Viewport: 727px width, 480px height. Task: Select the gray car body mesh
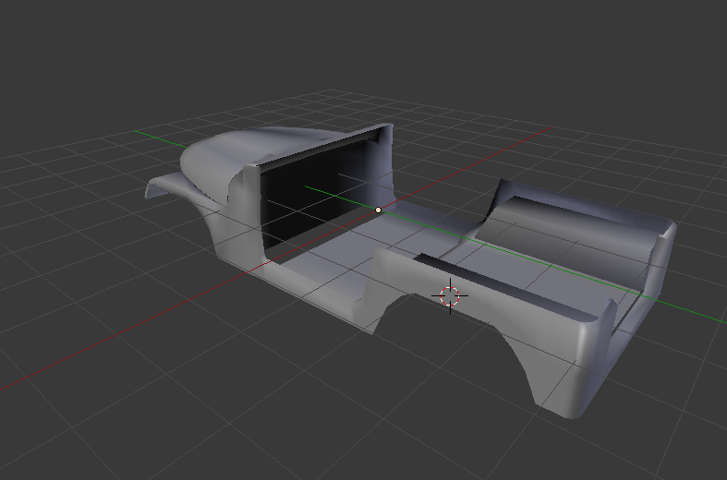(410, 270)
